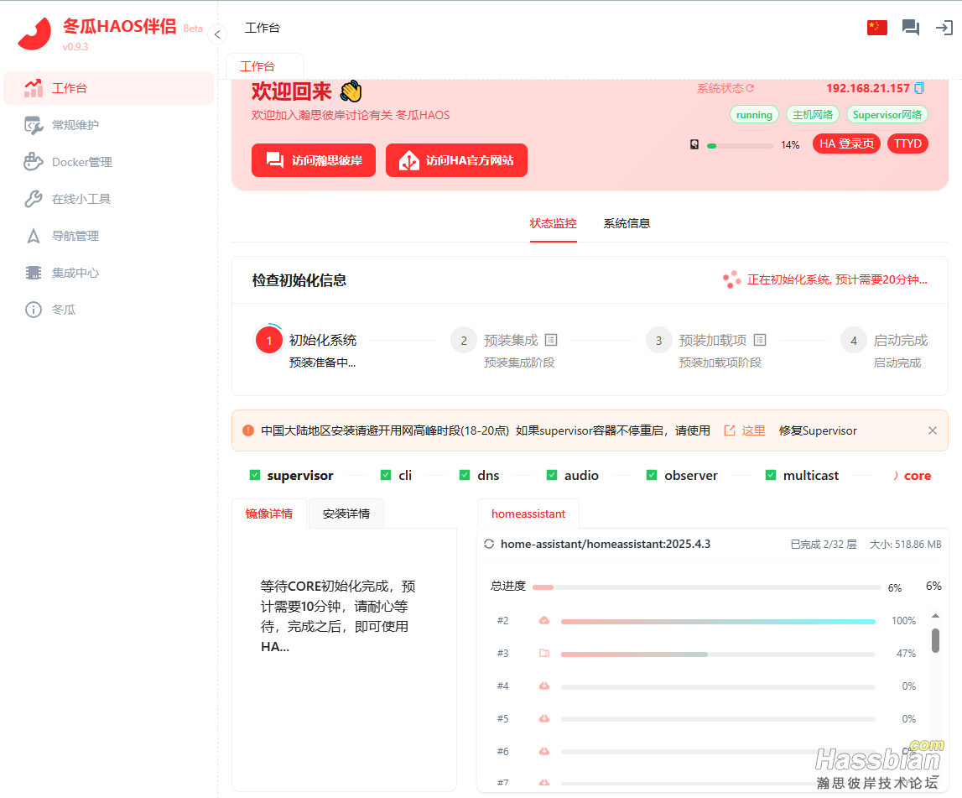Open 工作台 from the sidebar chart icon
962x798 pixels.
tap(34, 88)
